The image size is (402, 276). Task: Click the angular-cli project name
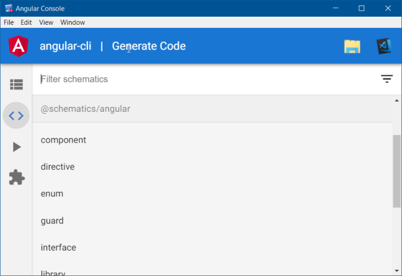click(x=66, y=46)
